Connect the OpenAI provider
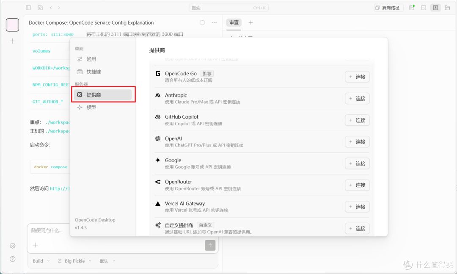This screenshot has height=274, width=457. click(x=357, y=142)
